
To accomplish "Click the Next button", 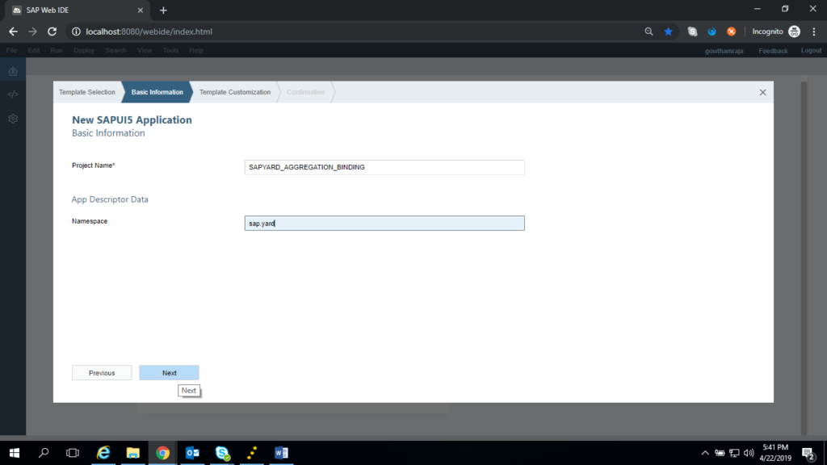I will click(x=170, y=373).
